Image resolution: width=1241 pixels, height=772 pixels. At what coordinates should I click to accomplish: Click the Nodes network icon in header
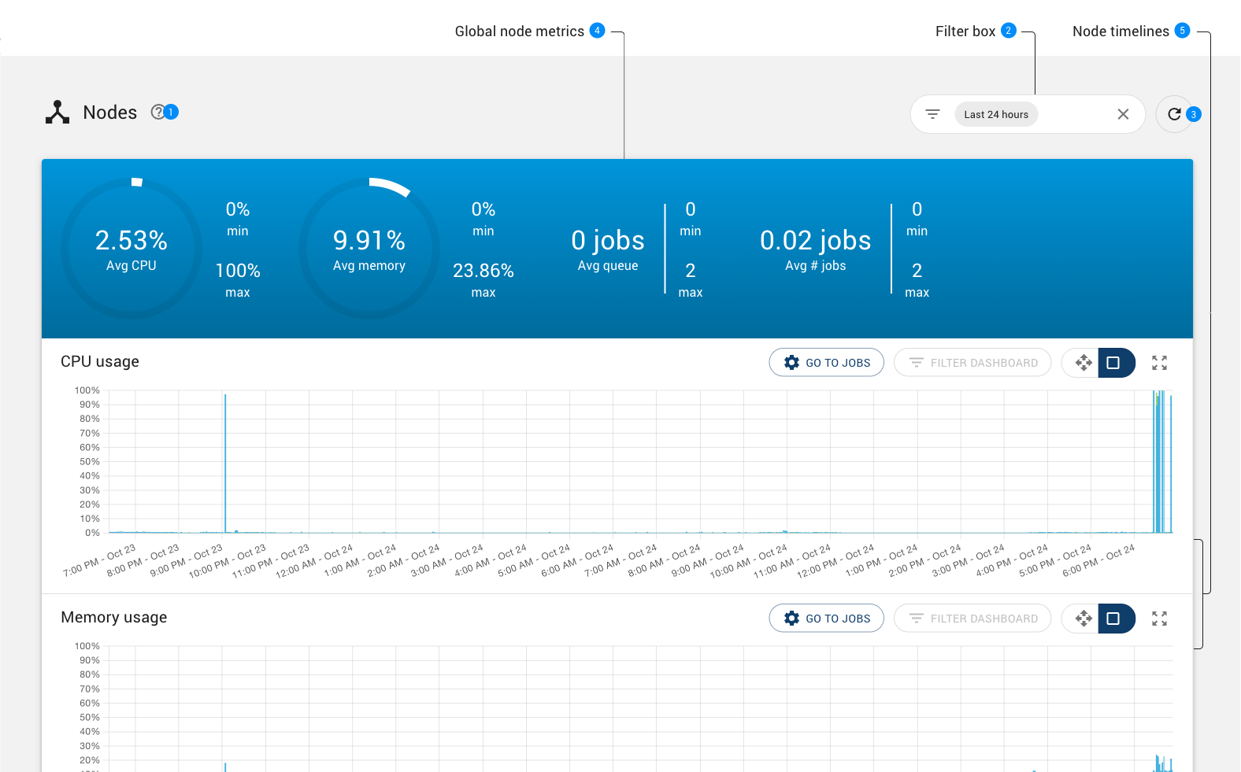57,113
